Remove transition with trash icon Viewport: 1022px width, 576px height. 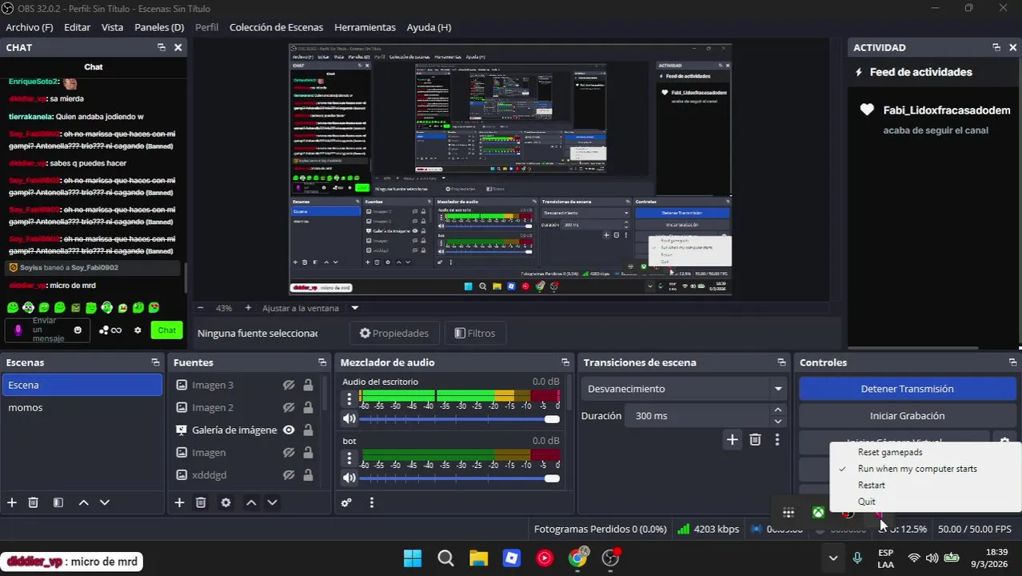755,439
